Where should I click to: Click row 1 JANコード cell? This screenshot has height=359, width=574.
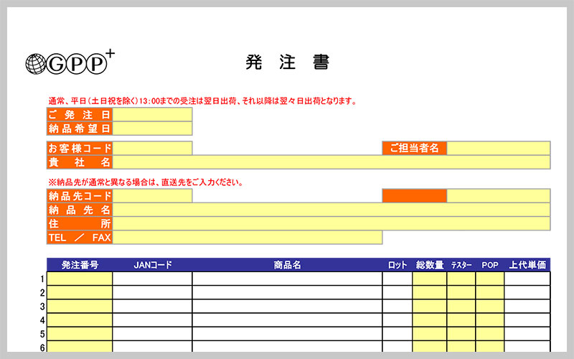pos(152,279)
